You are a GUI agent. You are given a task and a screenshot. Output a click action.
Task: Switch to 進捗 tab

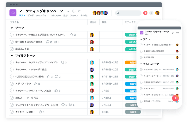point(66,16)
